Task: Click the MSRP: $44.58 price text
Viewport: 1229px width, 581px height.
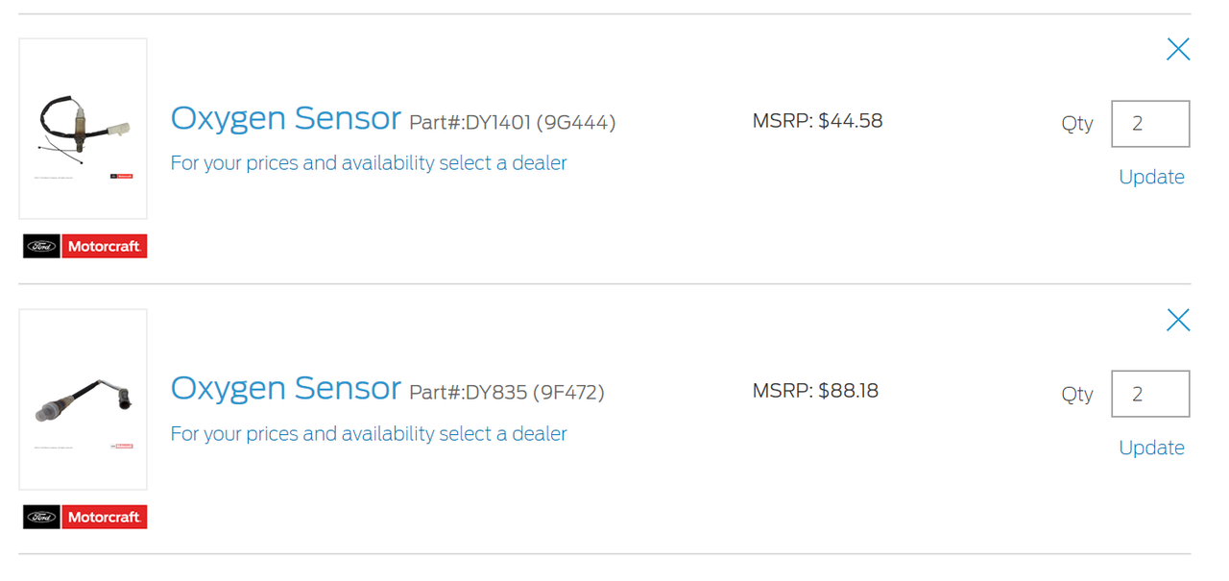Action: [x=817, y=121]
